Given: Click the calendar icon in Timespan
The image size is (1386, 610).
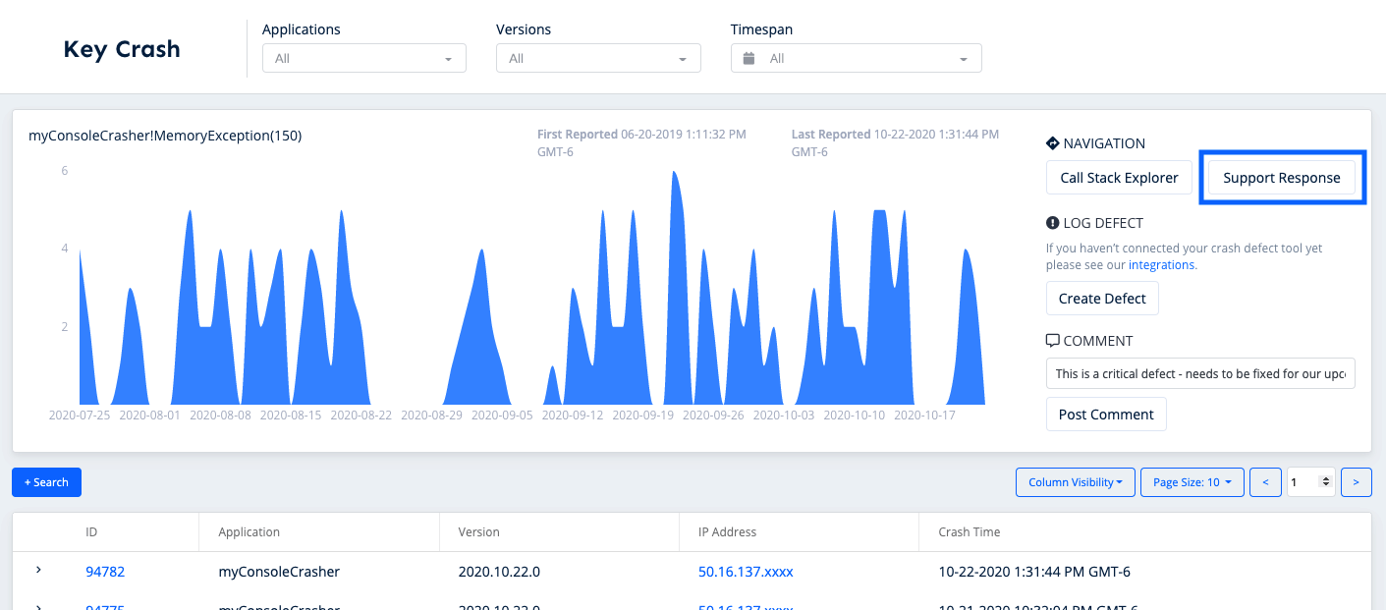Looking at the screenshot, I should pyautogui.click(x=748, y=58).
